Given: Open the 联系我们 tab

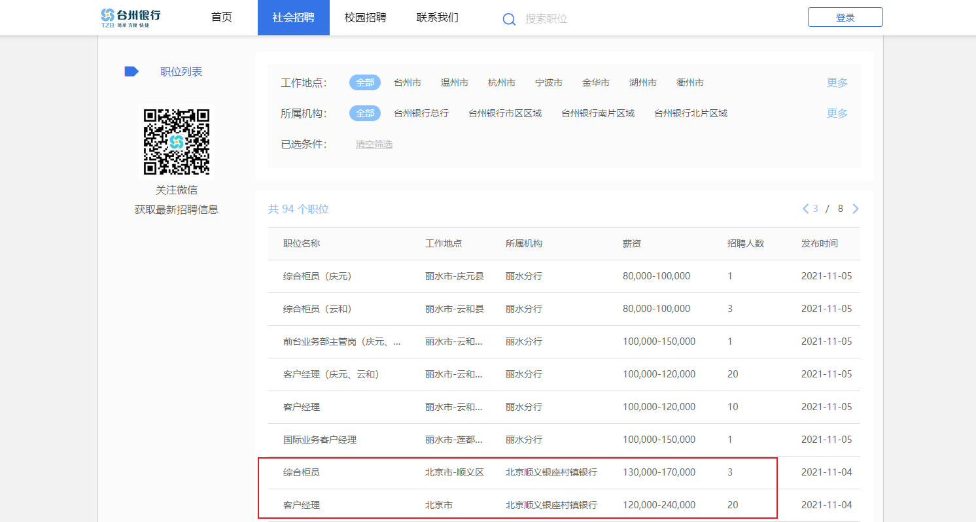Looking at the screenshot, I should pos(438,18).
